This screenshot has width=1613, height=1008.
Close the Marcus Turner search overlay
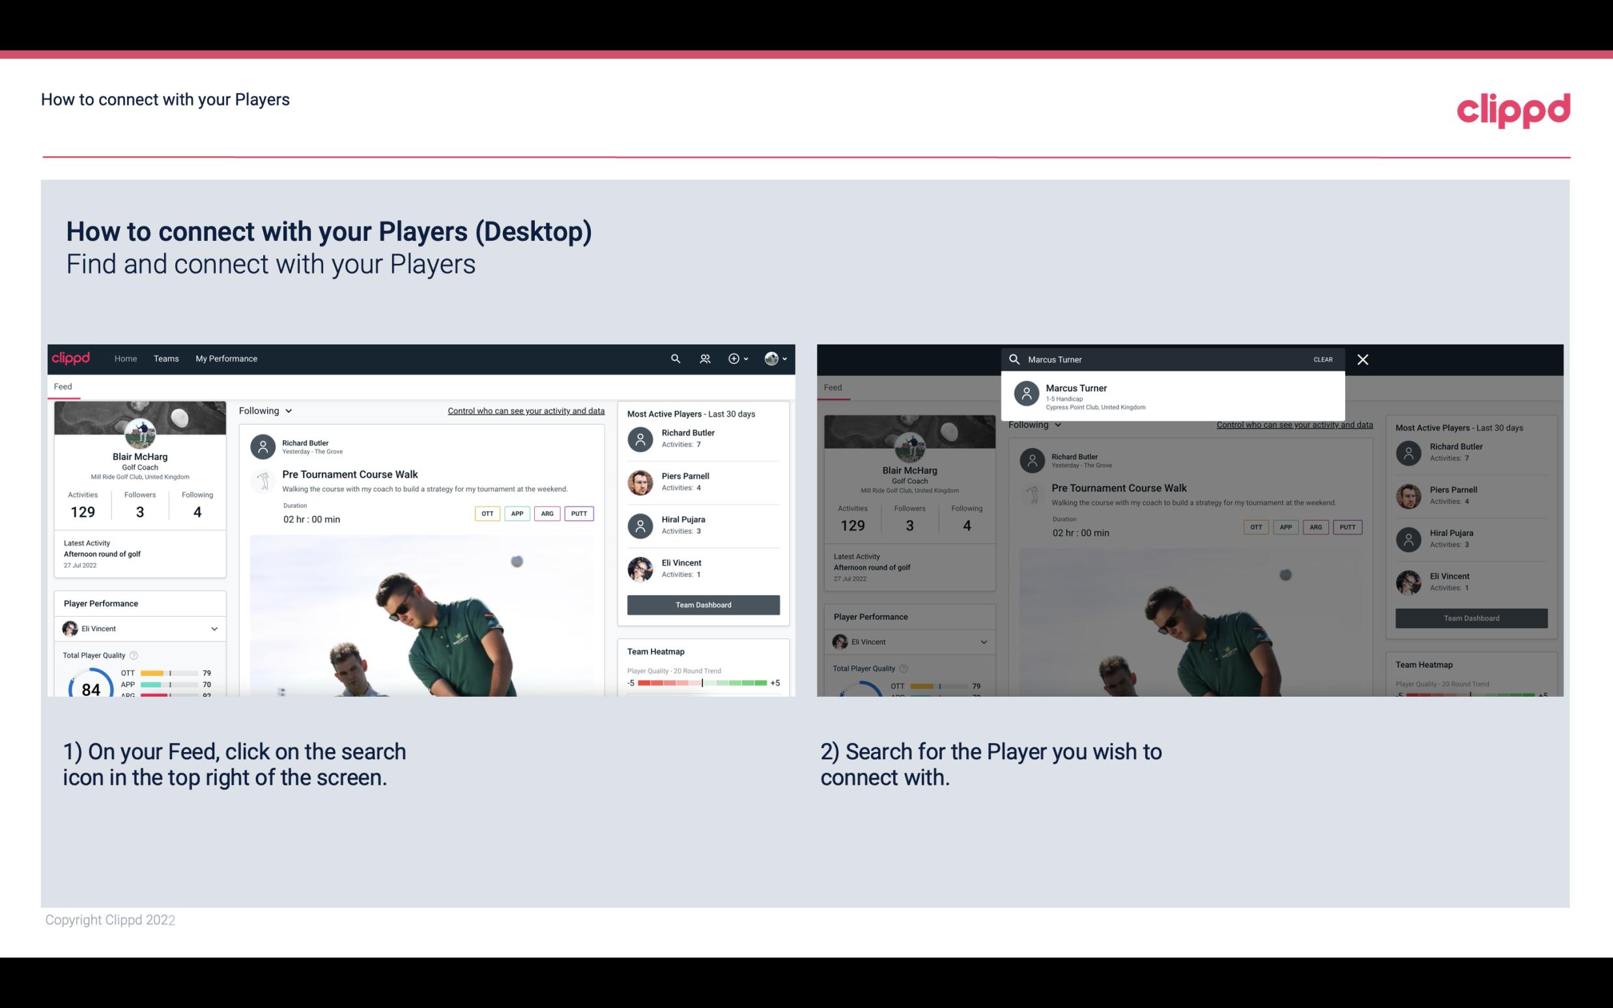pos(1363,359)
